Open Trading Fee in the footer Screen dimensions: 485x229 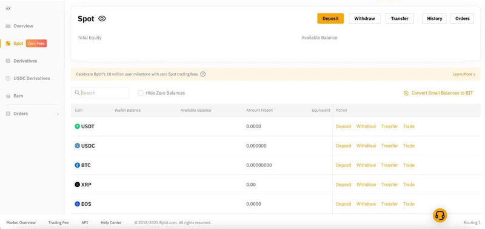coord(58,222)
